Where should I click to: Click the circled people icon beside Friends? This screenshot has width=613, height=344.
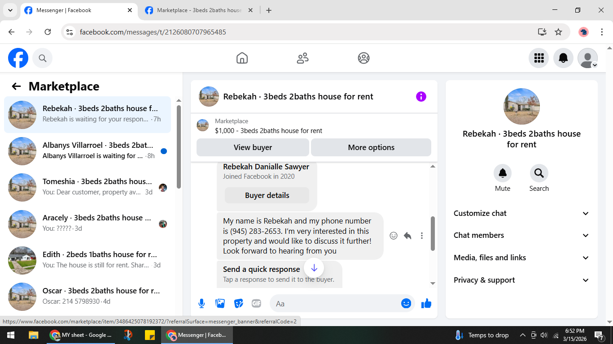[363, 58]
